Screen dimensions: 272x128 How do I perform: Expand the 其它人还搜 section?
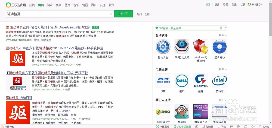[223, 100]
